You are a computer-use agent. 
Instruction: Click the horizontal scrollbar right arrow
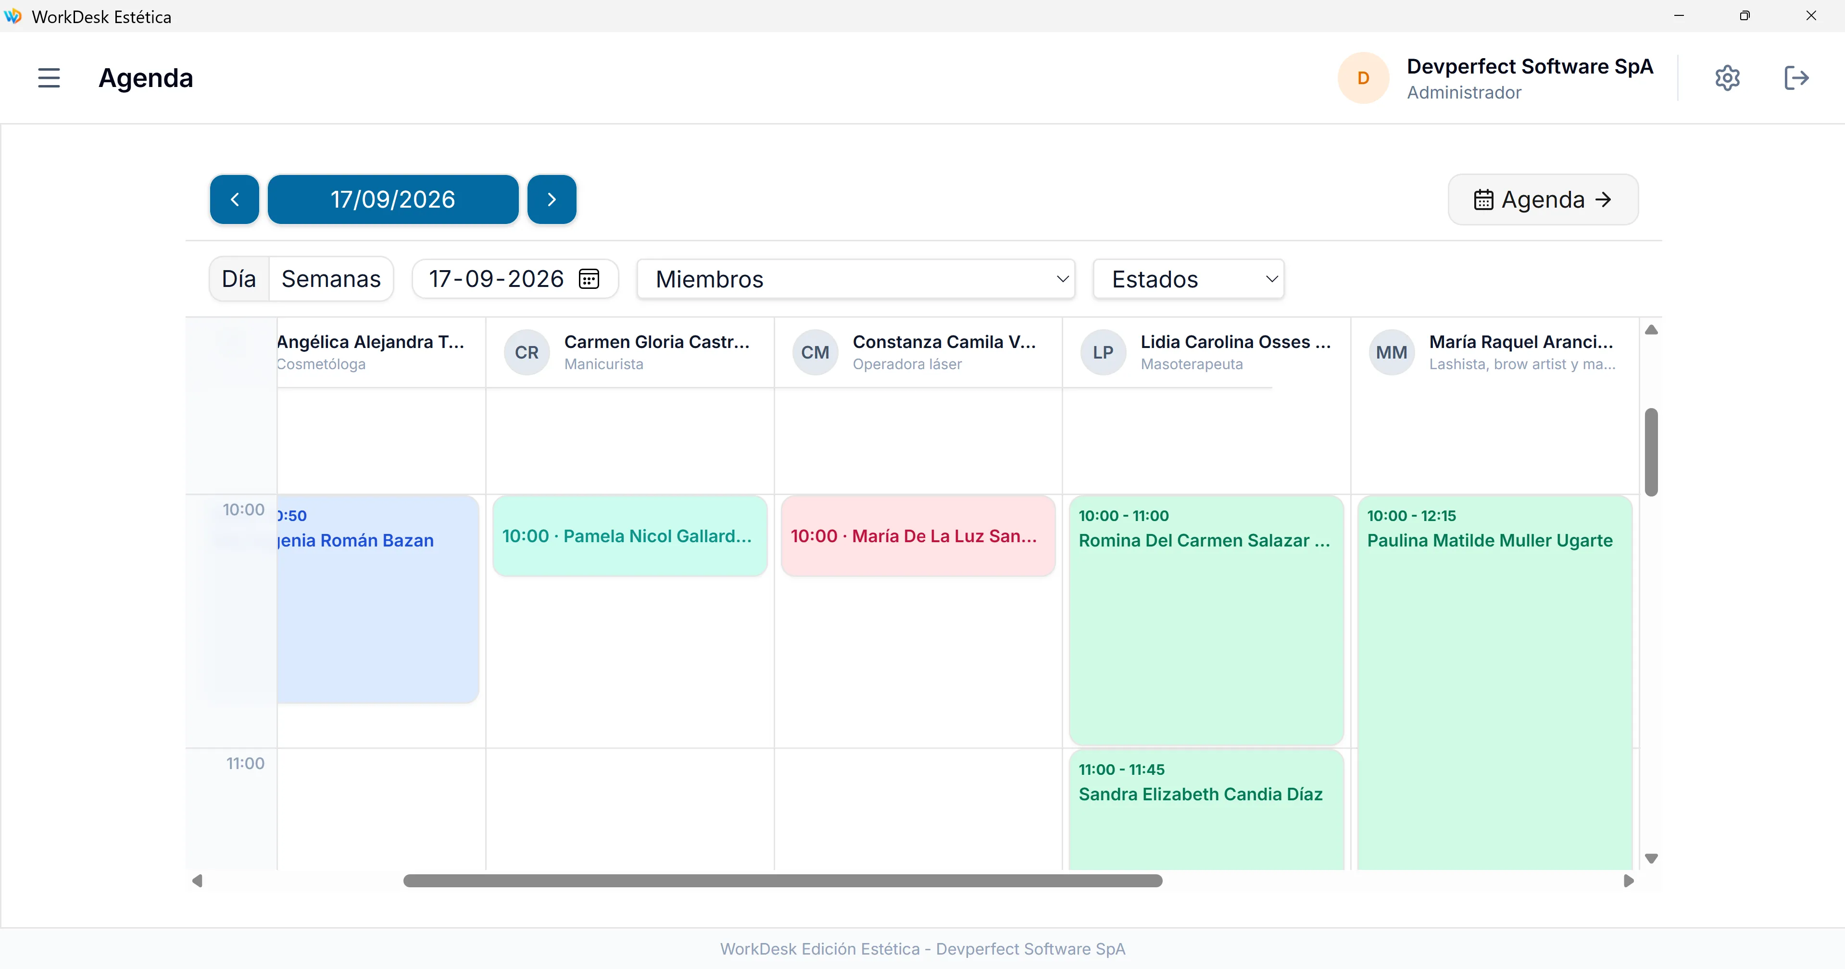click(x=1629, y=880)
